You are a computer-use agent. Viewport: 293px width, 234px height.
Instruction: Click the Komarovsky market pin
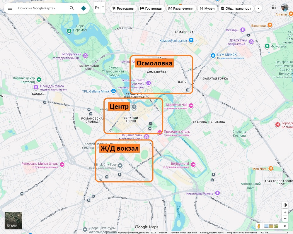191,40
